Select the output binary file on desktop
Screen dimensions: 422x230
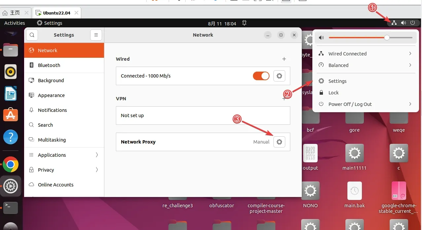coord(310,157)
